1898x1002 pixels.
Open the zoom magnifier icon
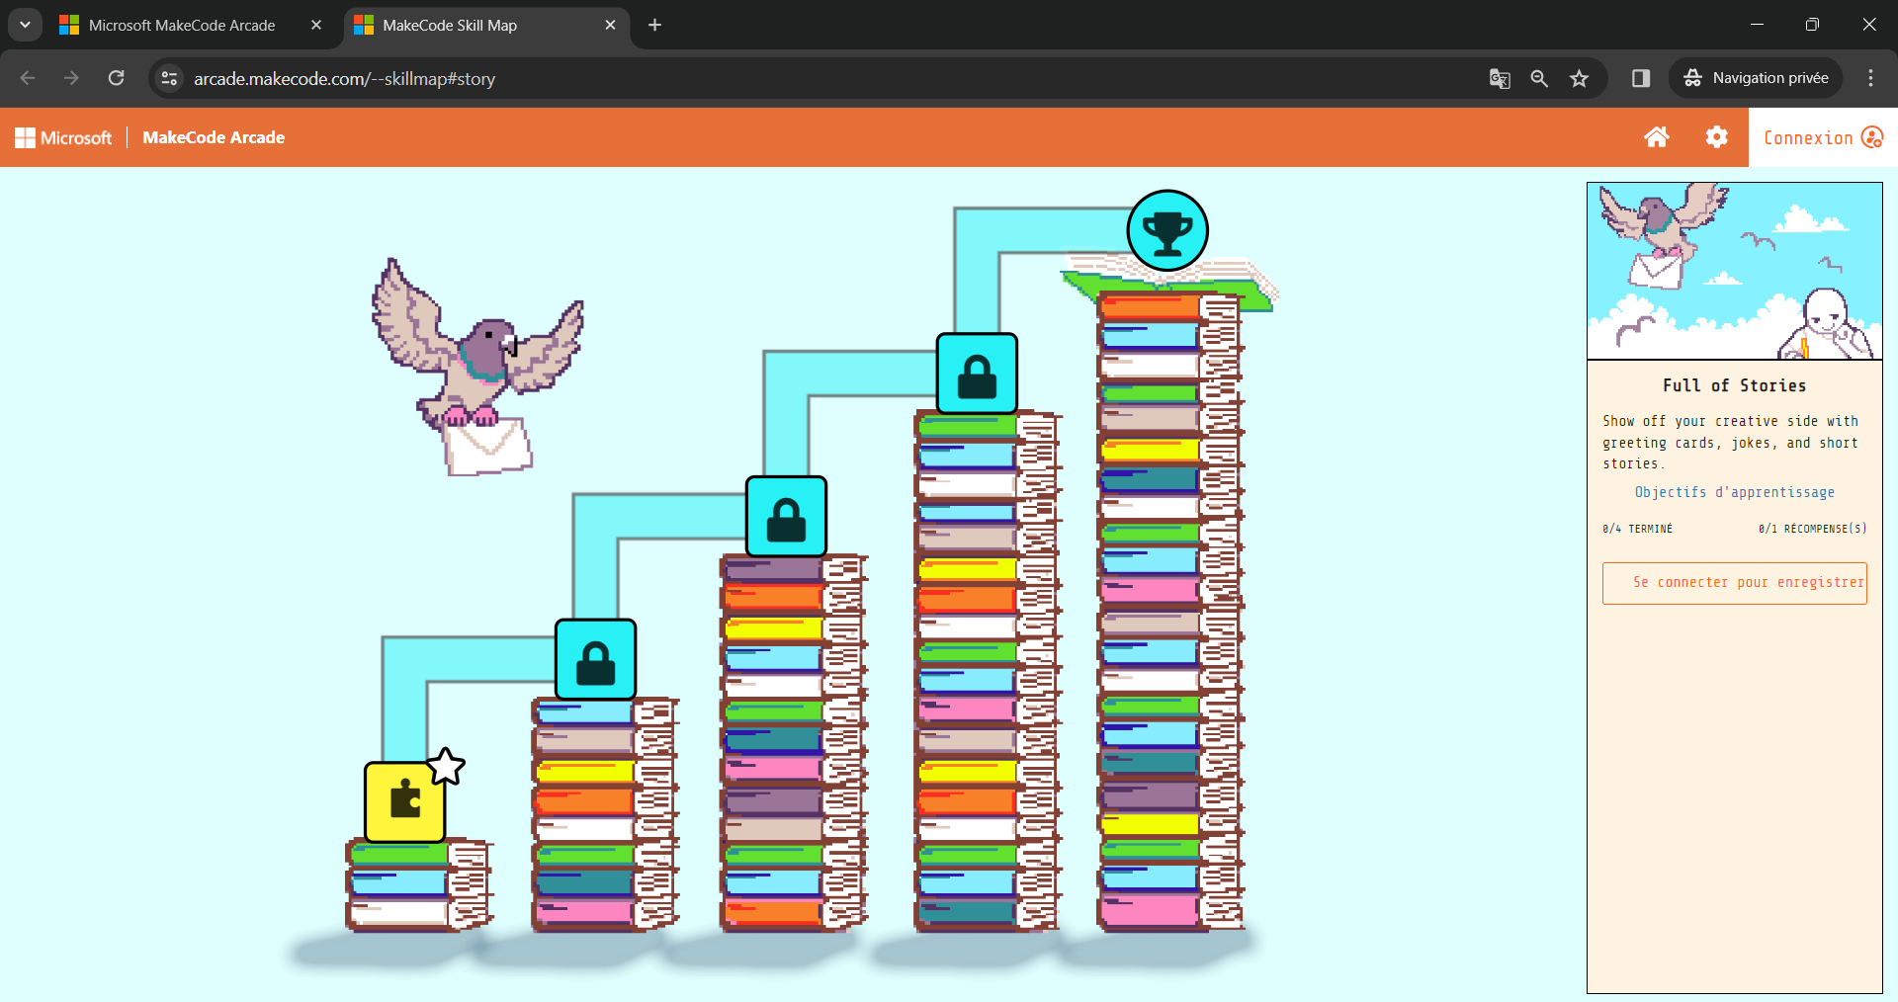[x=1539, y=78]
